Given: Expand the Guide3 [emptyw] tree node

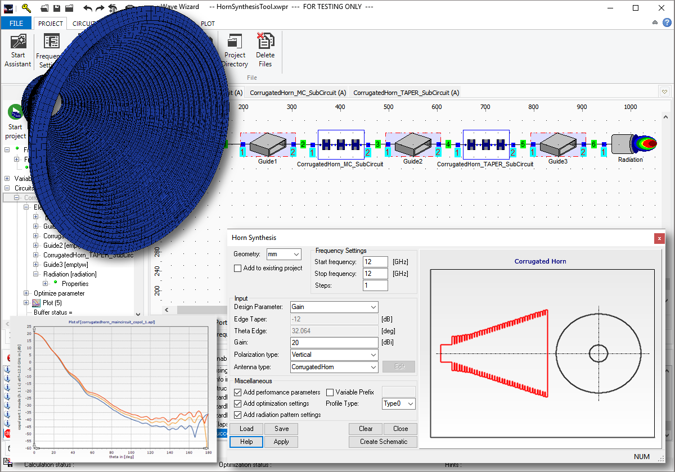Looking at the screenshot, I should [x=36, y=265].
